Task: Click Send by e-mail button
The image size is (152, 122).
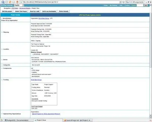Action: point(35,11)
